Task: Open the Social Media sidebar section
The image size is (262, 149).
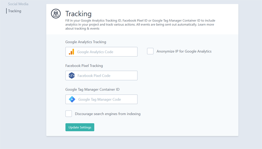Action: tap(18, 4)
